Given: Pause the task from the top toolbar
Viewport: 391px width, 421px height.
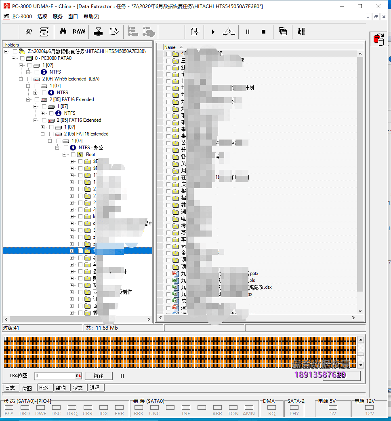Looking at the screenshot, I should coord(248,32).
